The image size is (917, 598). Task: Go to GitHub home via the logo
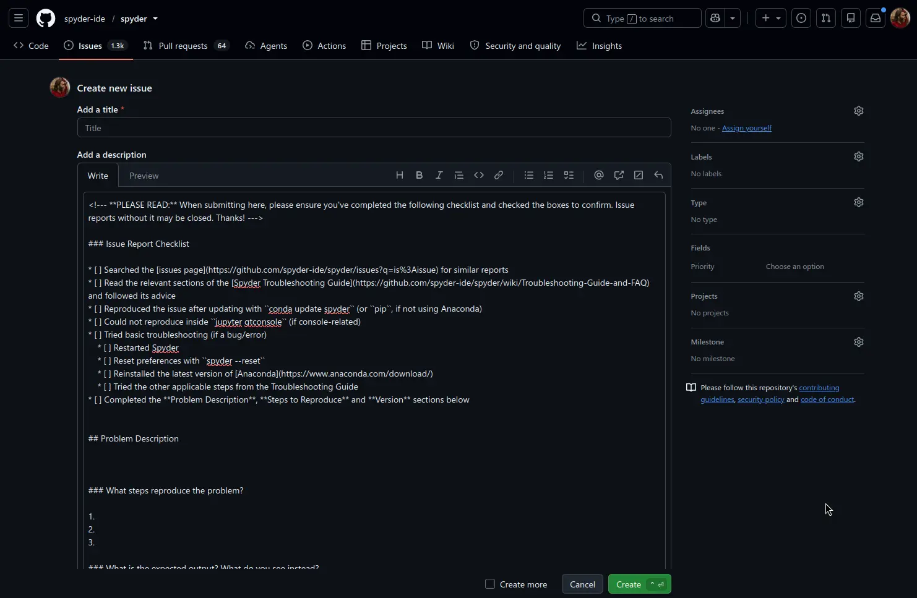[x=46, y=19]
